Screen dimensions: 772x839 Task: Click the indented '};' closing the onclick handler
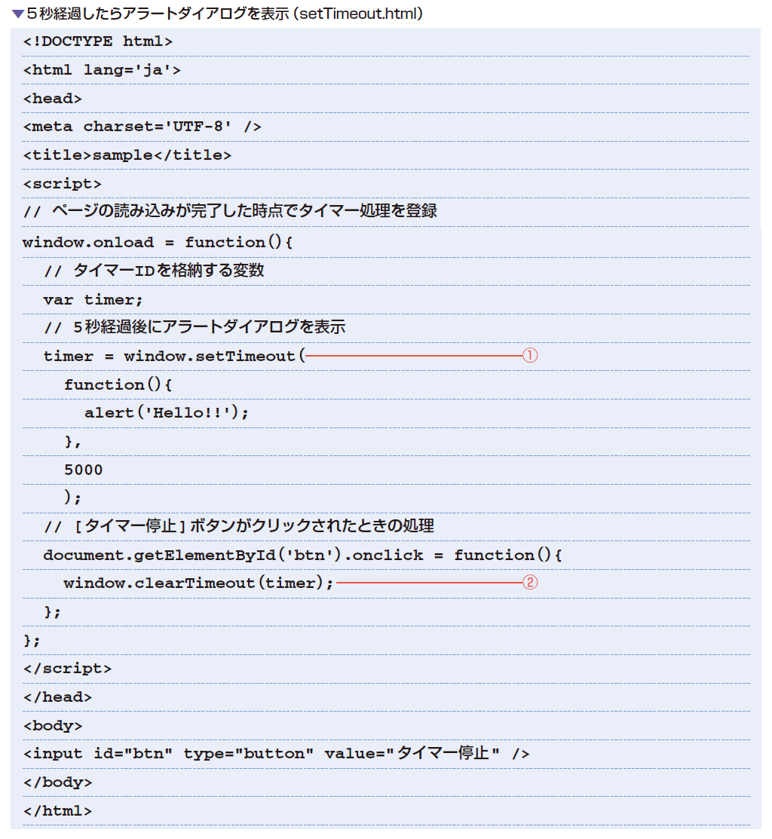click(53, 611)
